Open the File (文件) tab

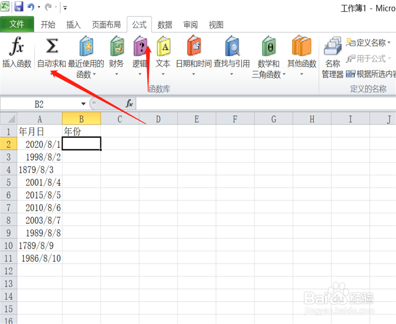(x=17, y=24)
